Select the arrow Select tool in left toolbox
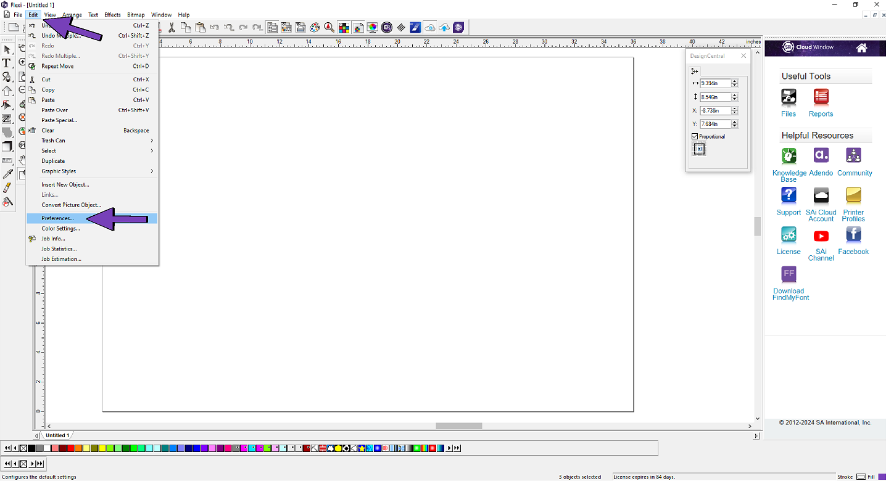The image size is (886, 481). click(x=7, y=50)
